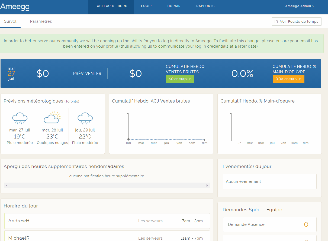Click left arrow of overtime scrollbar
Screen dimensions: 328x241
pos(7,186)
